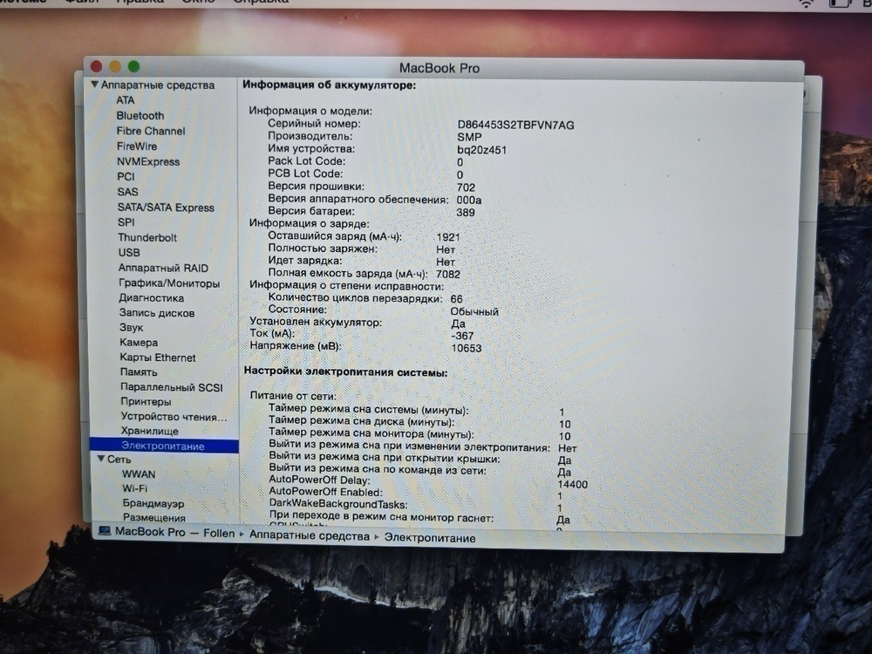Open Хранилище in the sidebar

(x=150, y=431)
